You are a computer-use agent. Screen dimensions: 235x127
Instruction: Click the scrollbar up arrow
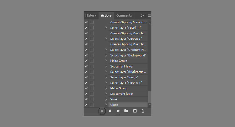point(150,23)
